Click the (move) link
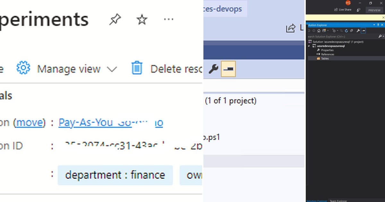This screenshot has width=385, height=202. [30, 122]
